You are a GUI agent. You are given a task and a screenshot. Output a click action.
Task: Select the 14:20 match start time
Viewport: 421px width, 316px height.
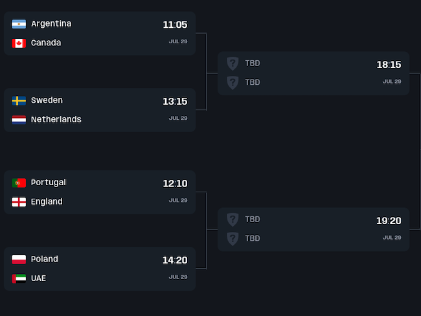175,260
